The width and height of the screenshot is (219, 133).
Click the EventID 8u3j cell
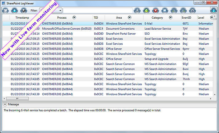[x=185, y=59]
